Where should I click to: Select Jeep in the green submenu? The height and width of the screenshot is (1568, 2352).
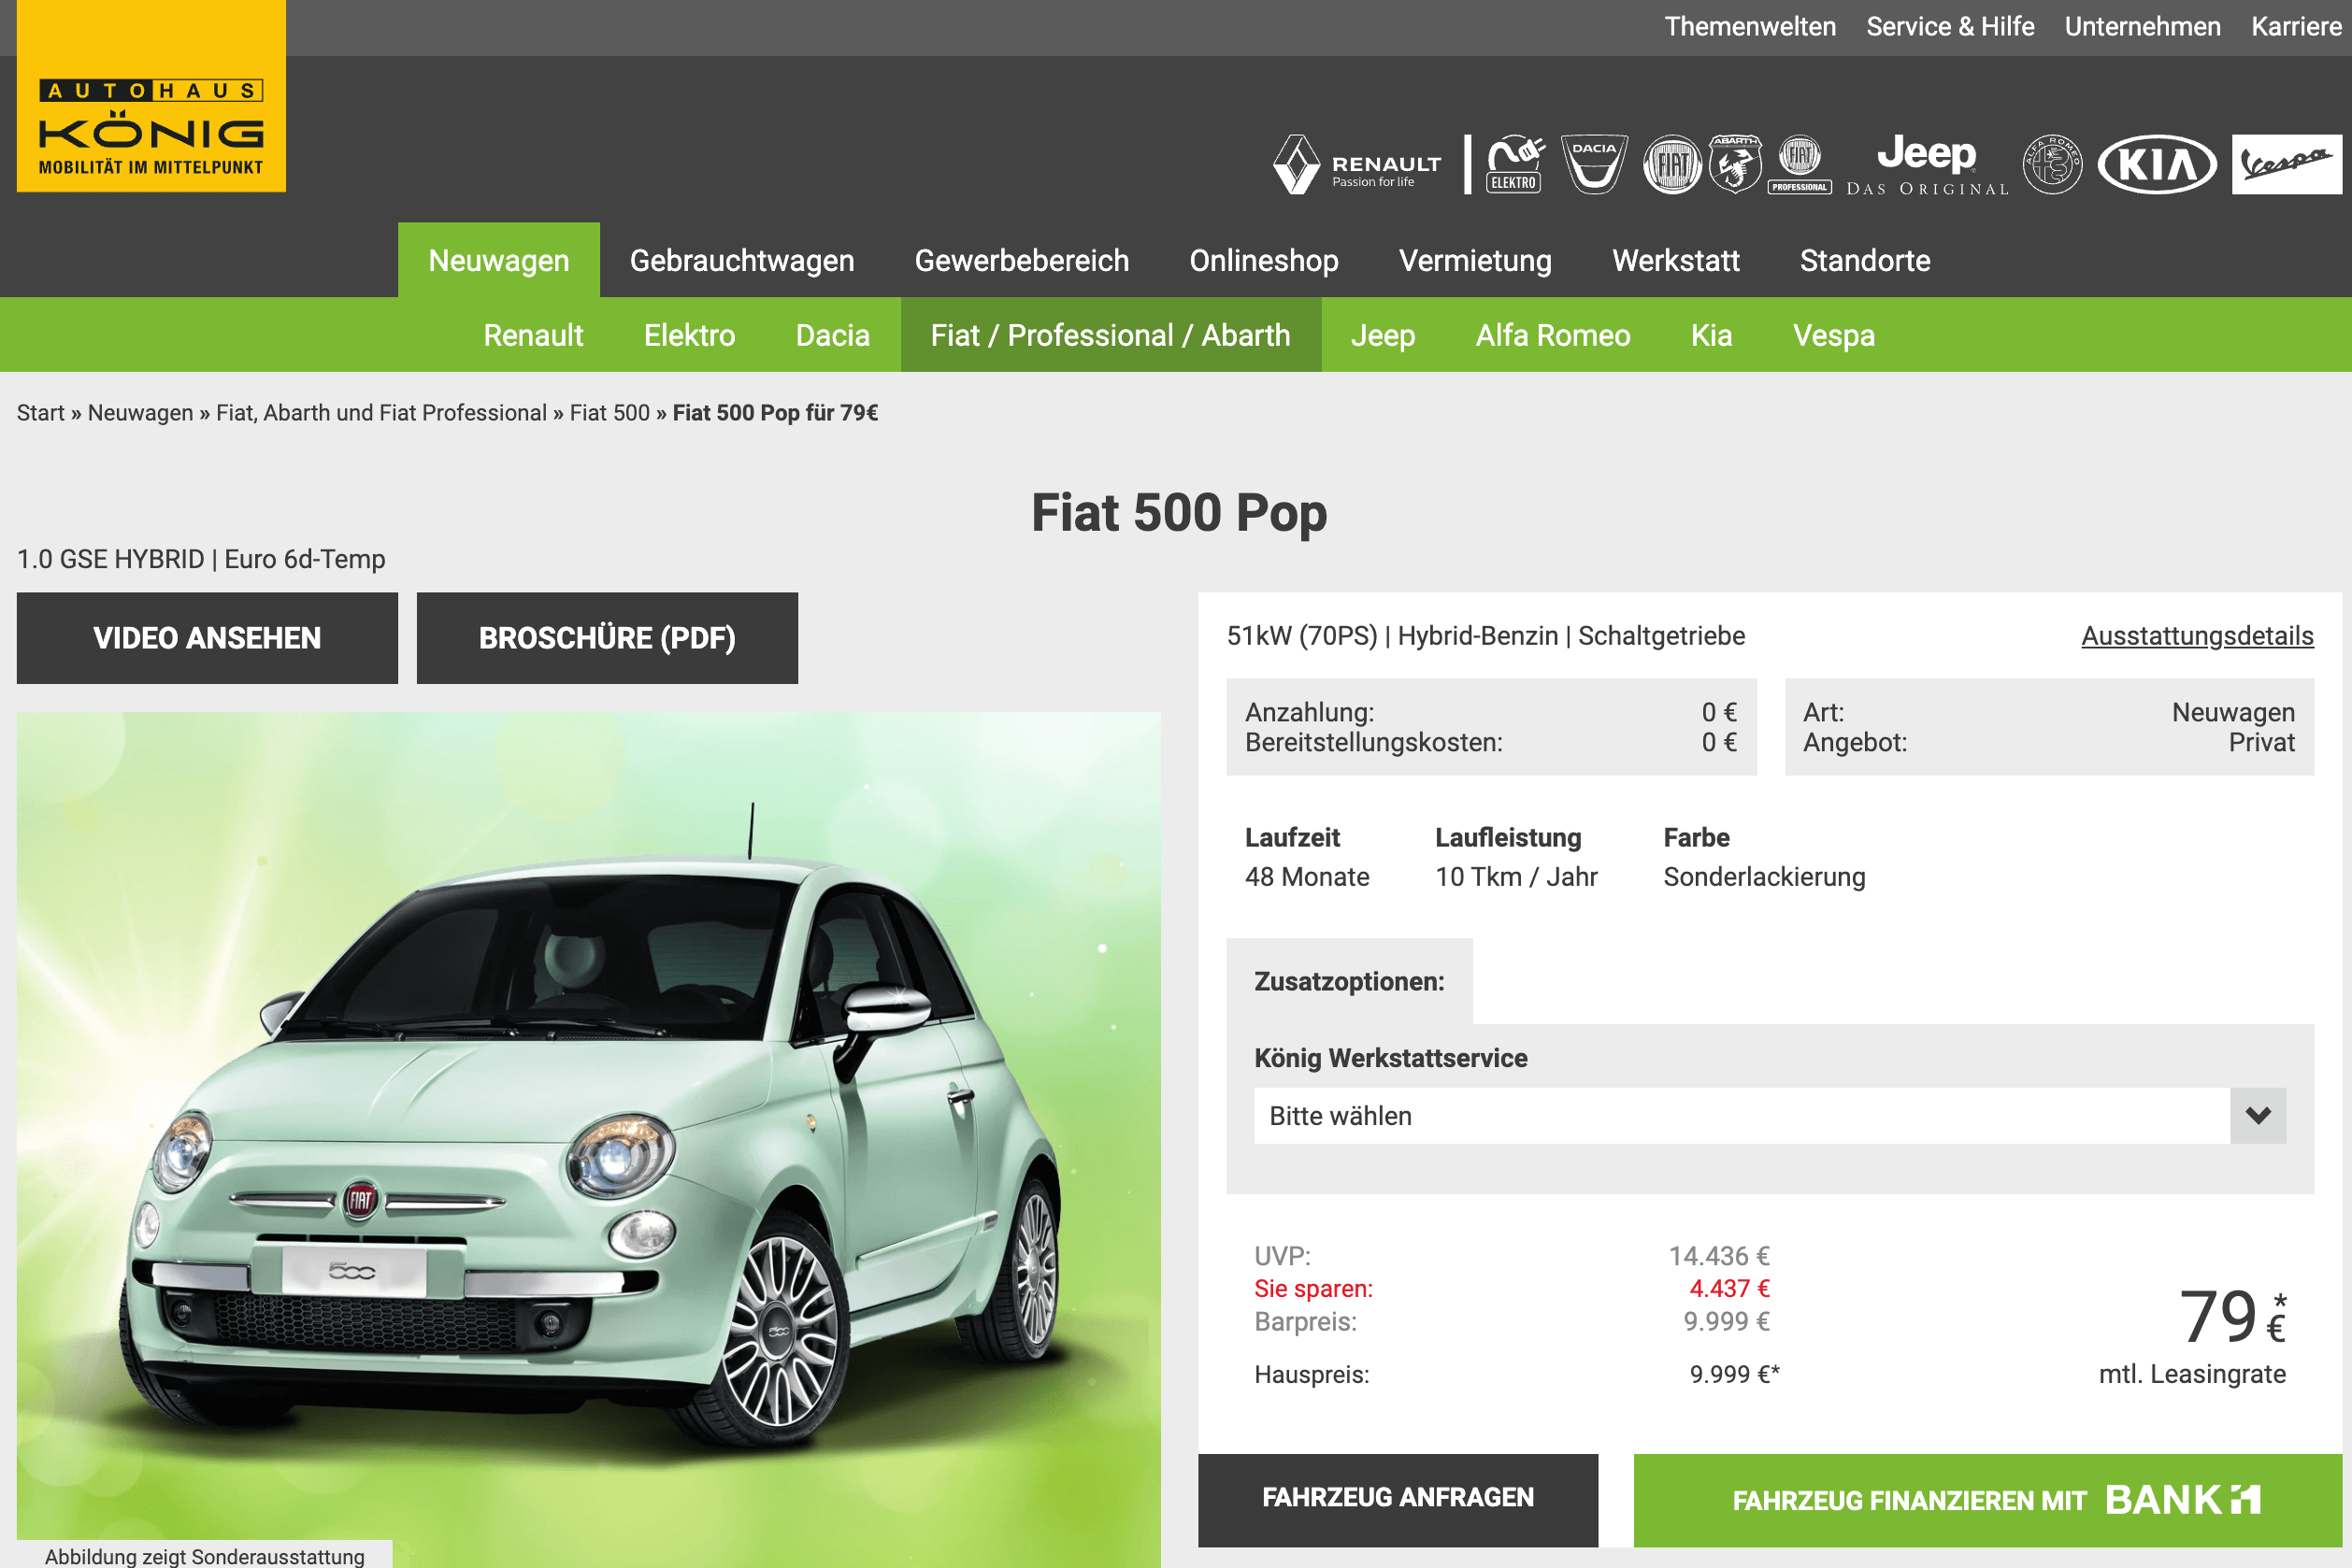(x=1383, y=335)
